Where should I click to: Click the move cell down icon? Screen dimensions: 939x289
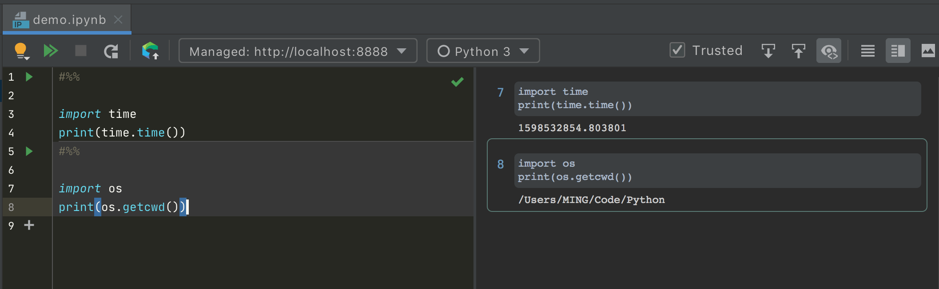(x=768, y=51)
